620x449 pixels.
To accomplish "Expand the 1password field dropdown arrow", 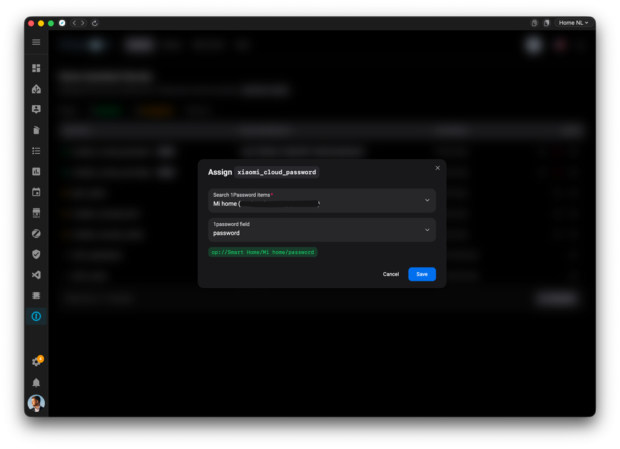I will [x=427, y=230].
